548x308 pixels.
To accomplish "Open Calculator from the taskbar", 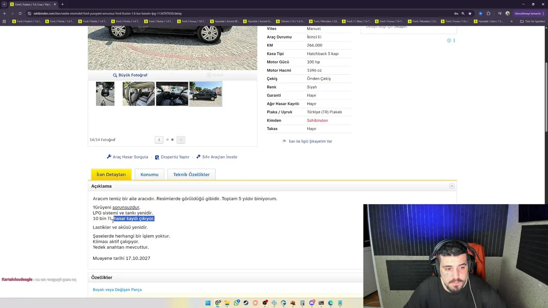I will click(x=302, y=303).
